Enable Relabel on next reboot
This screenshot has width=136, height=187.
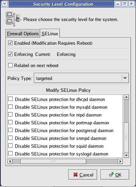click(10, 65)
